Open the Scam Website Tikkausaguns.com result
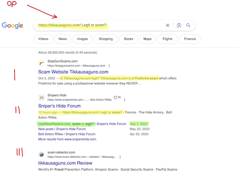Image resolution: width=239 pixels, height=171 pixels. tap(73, 72)
